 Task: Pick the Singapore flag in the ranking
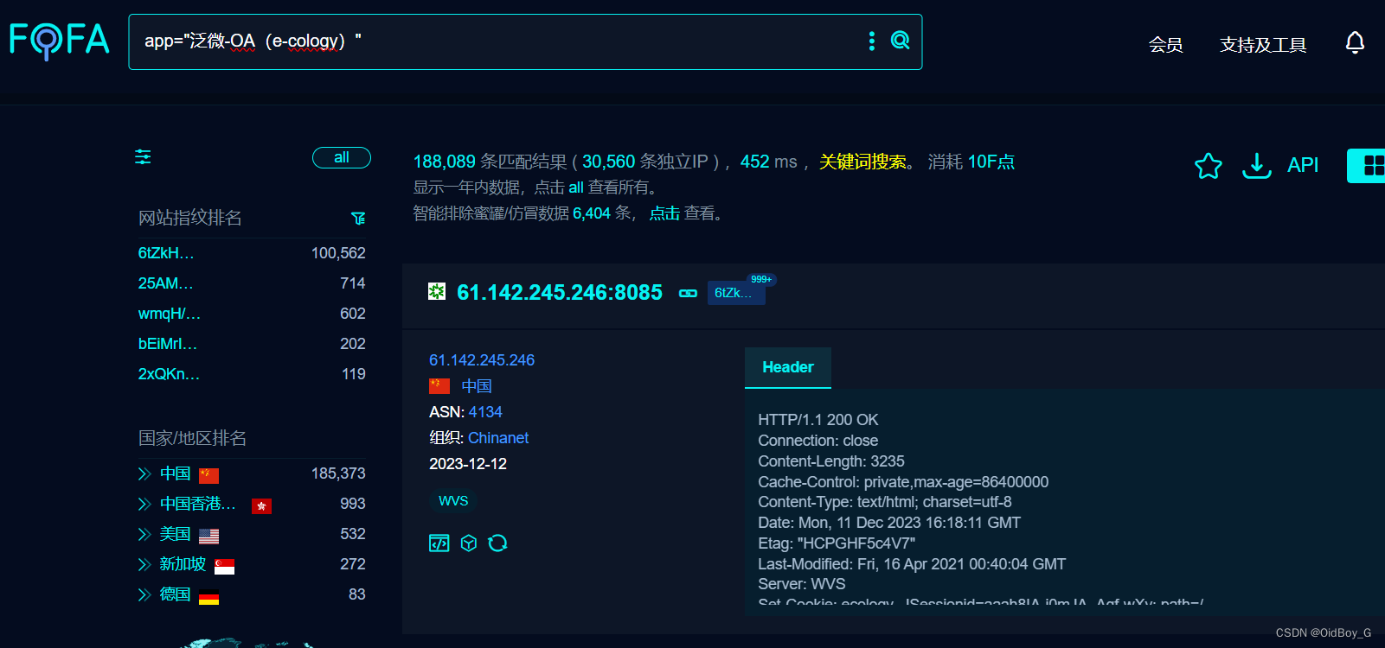tap(224, 566)
